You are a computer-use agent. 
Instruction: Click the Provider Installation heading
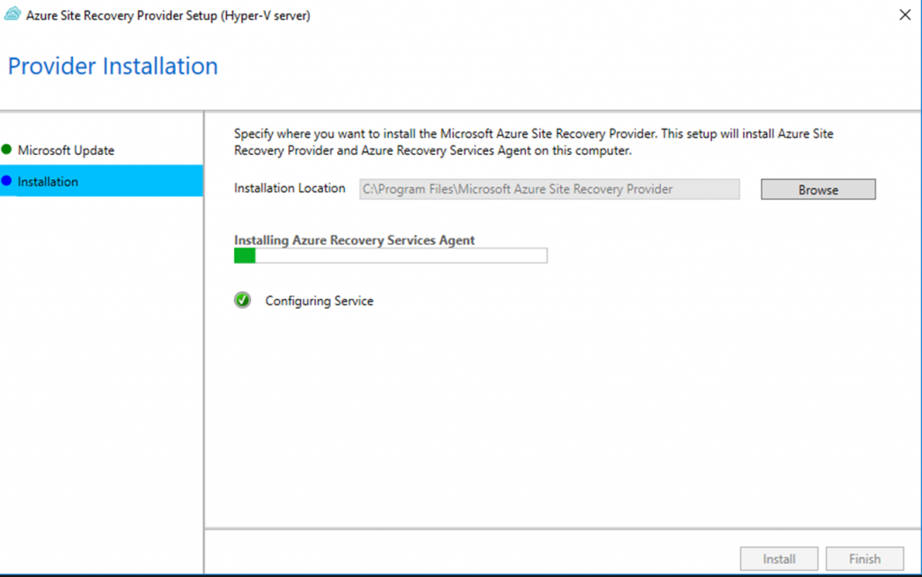(x=113, y=67)
